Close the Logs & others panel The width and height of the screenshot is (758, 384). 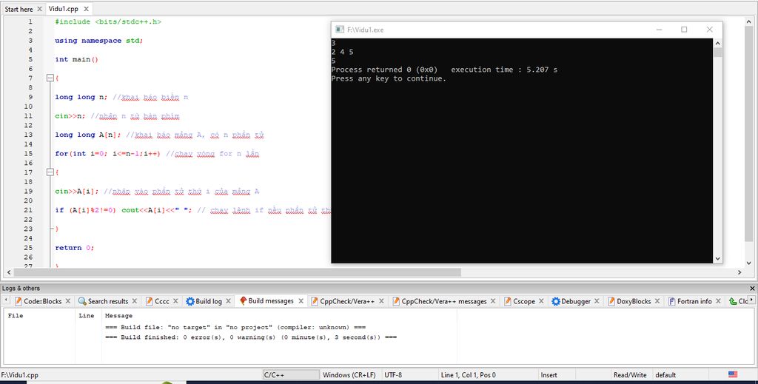(x=752, y=289)
